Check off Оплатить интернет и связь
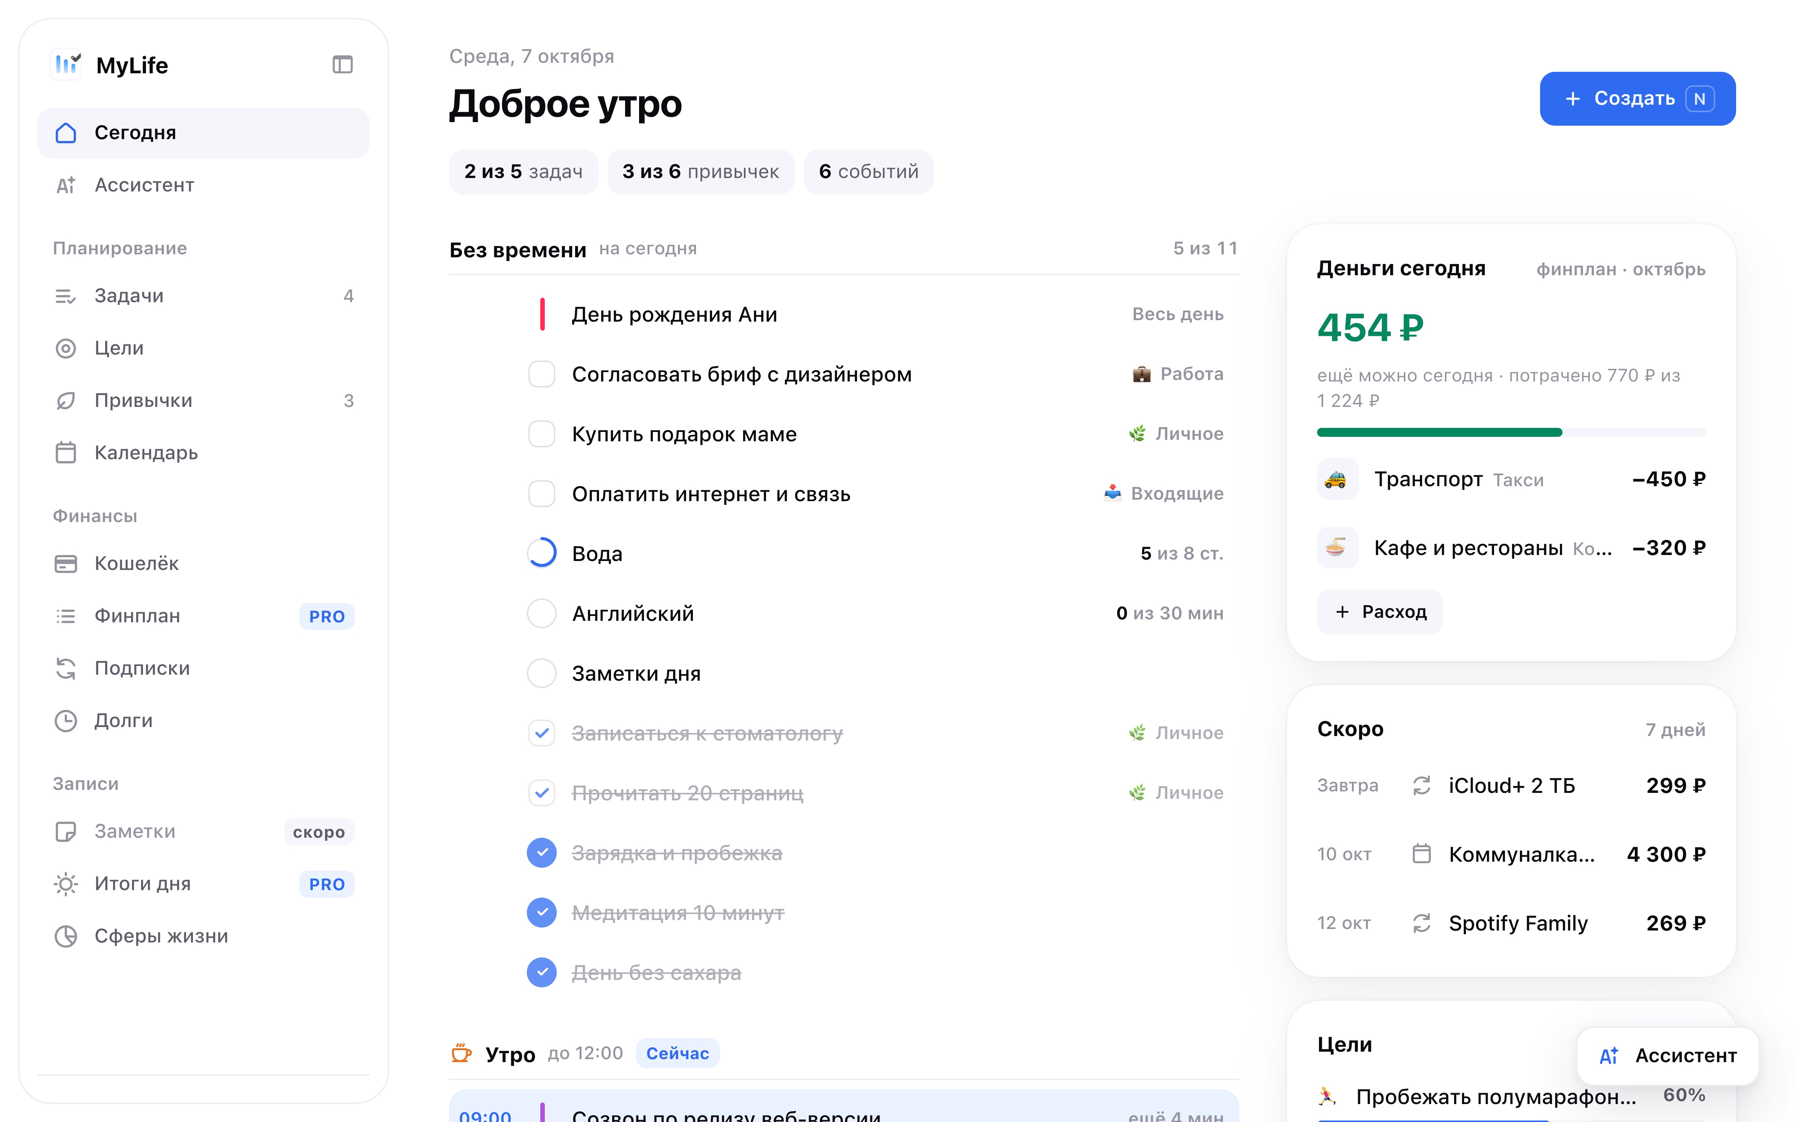This screenshot has width=1796, height=1122. tap(542, 493)
